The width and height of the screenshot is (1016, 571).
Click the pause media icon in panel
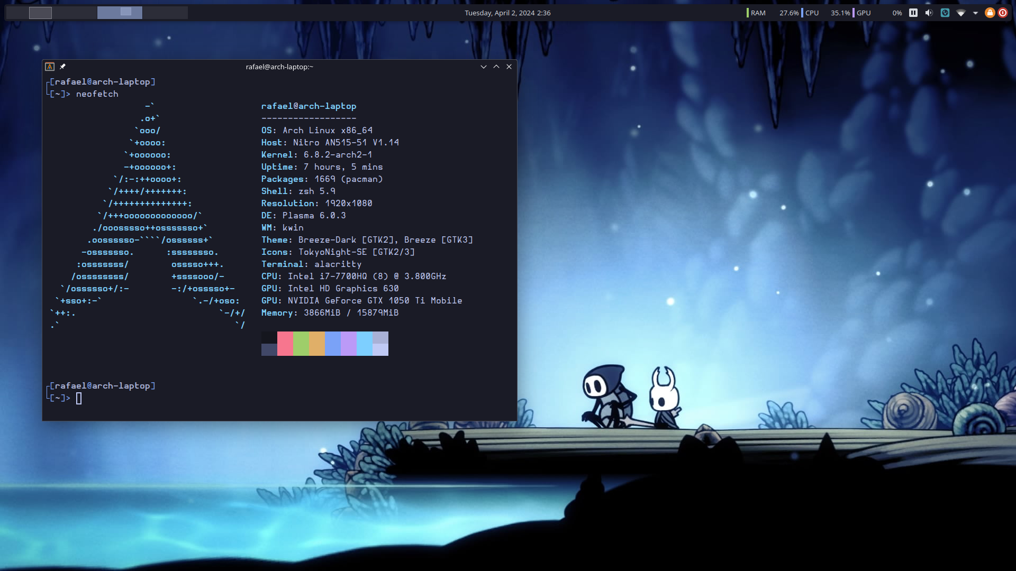pyautogui.click(x=913, y=13)
